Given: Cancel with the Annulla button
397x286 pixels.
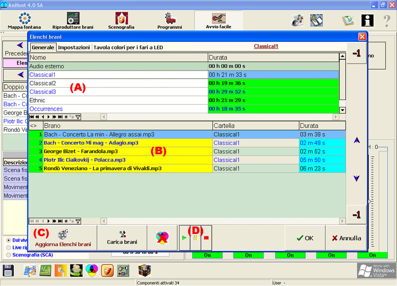Looking at the screenshot, I should coord(346,238).
